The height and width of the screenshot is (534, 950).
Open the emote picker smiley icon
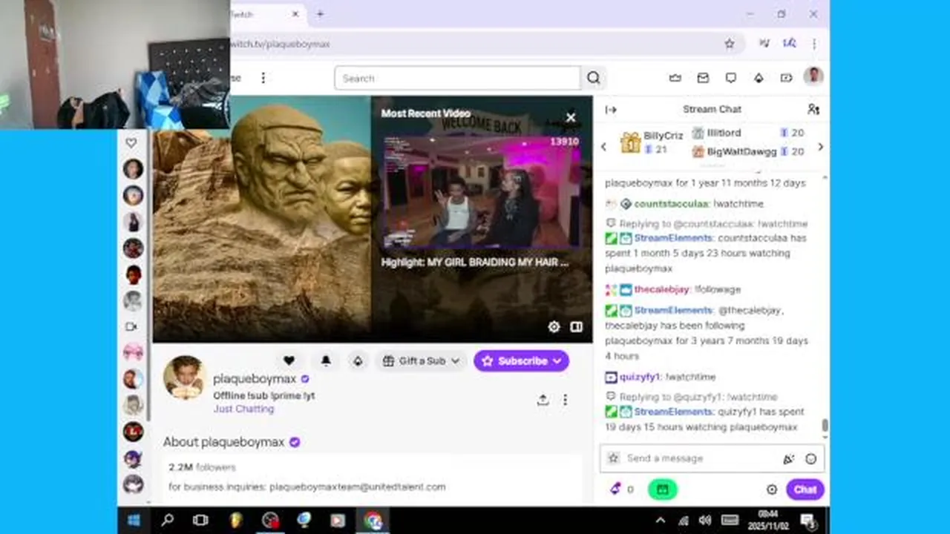click(810, 459)
